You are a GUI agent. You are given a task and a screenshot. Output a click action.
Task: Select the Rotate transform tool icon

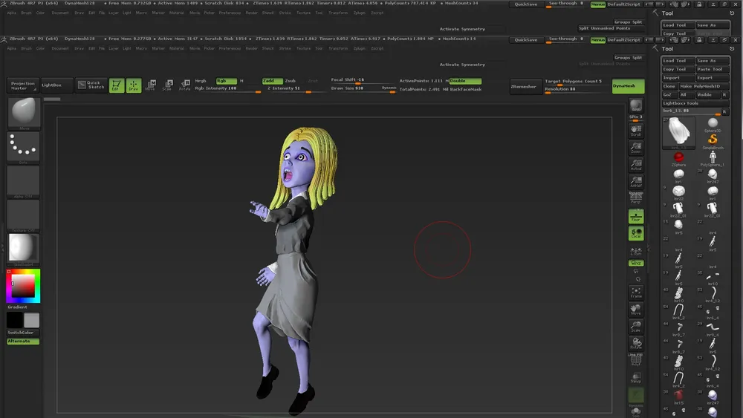pos(184,85)
